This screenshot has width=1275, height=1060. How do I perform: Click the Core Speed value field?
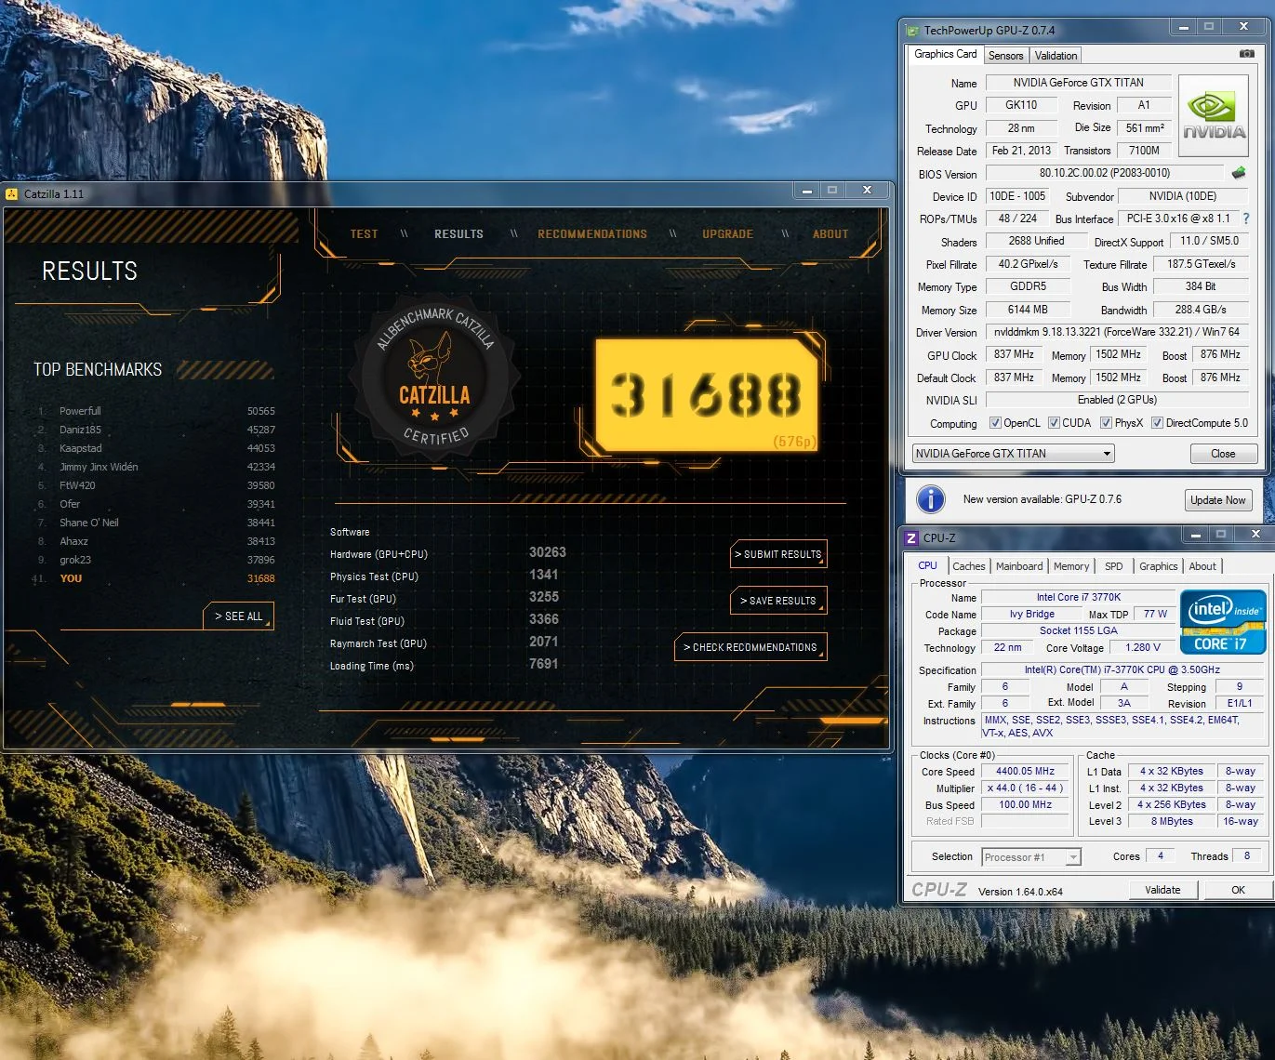1025,771
